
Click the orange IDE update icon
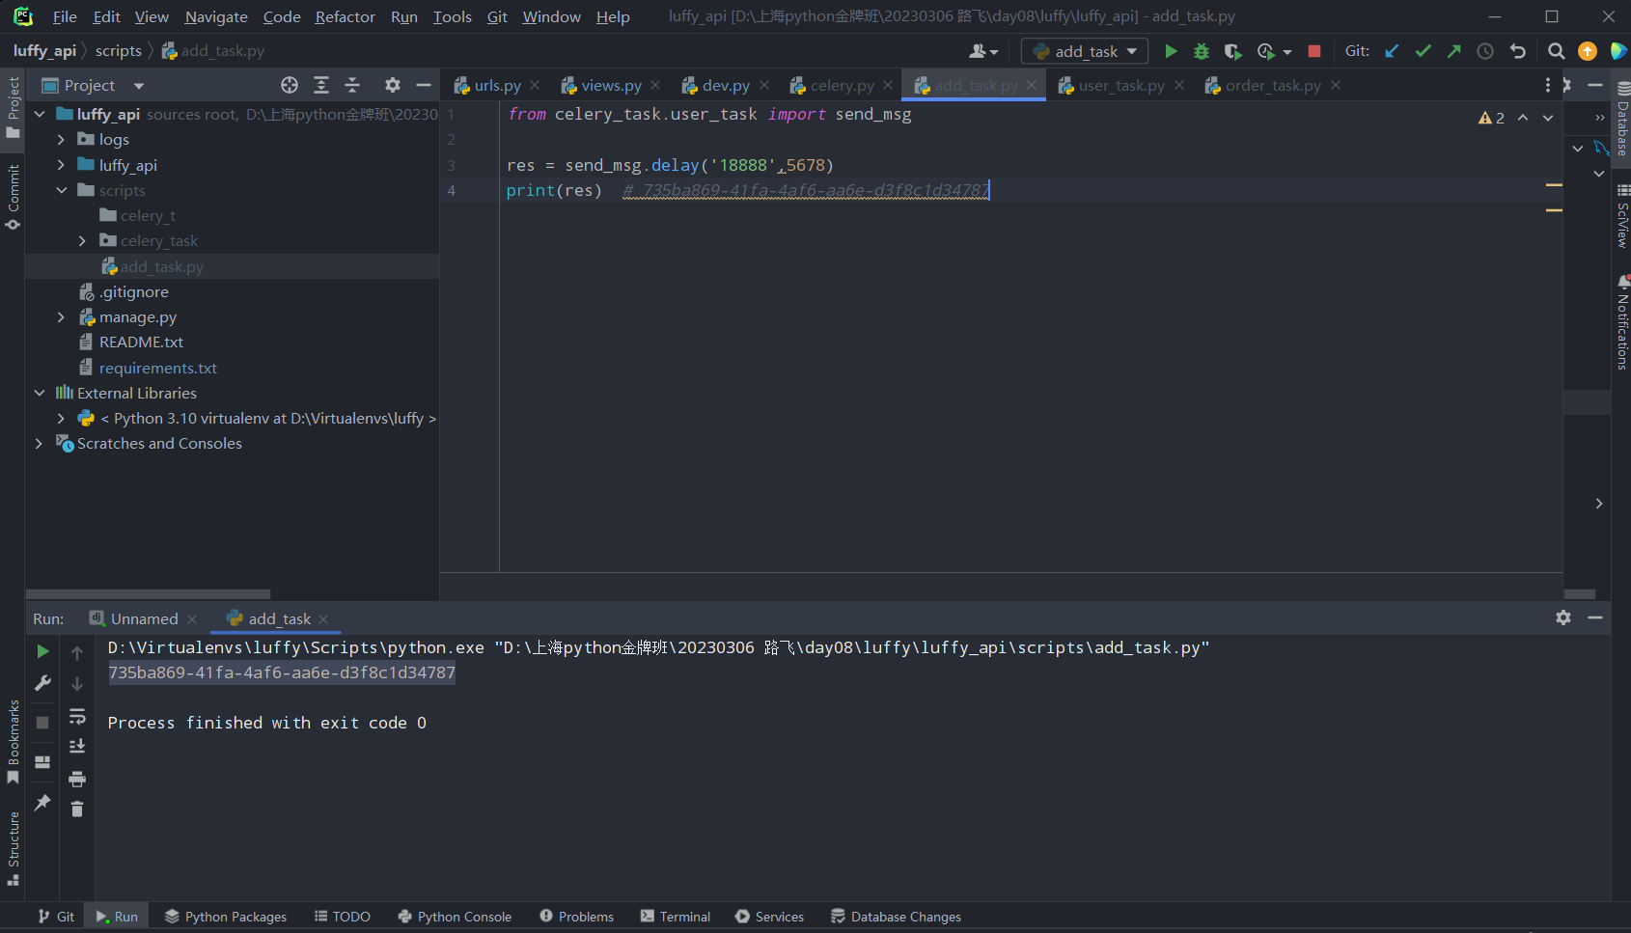click(1588, 51)
